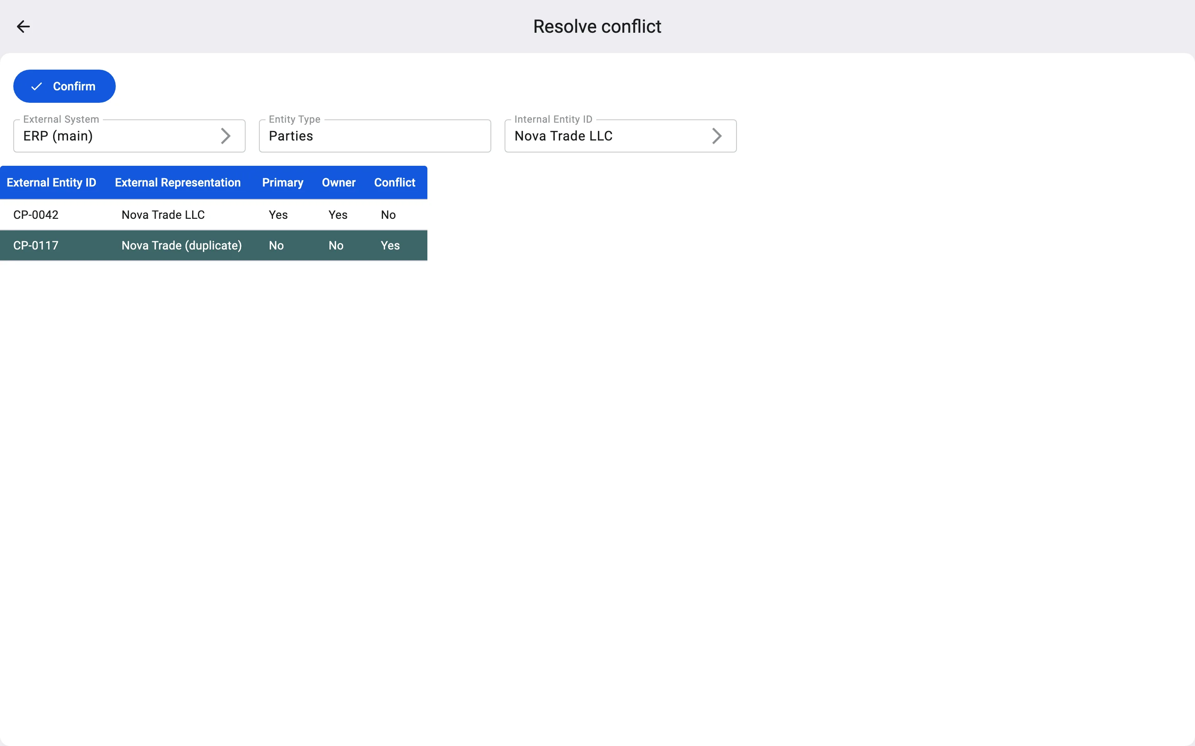Click the Conflict value No for CP-0042
The width and height of the screenshot is (1195, 746).
388,215
